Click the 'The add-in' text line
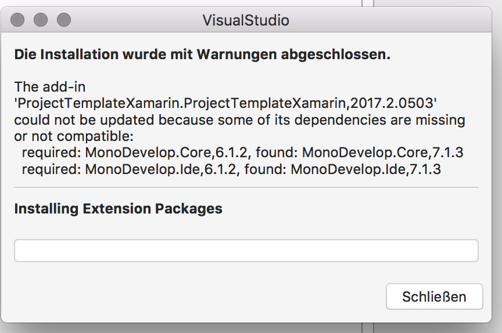Screen dimensions: 502x333 point(50,87)
